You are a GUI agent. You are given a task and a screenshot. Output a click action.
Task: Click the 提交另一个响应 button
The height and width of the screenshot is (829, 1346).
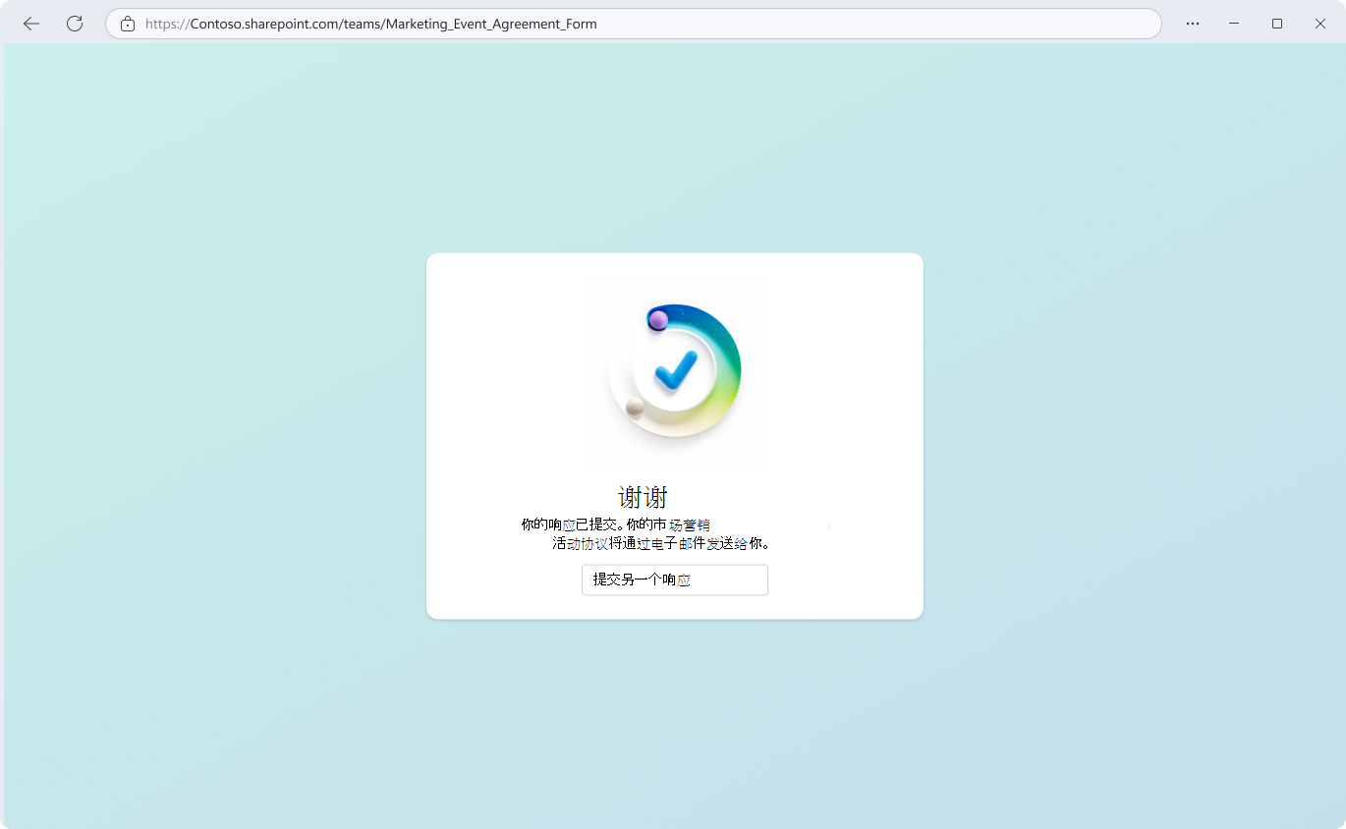675,580
